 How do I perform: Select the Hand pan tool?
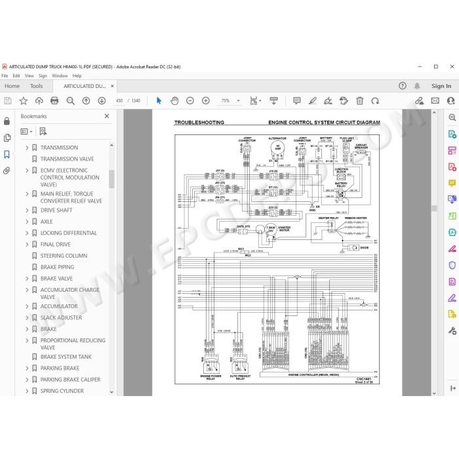pos(174,101)
